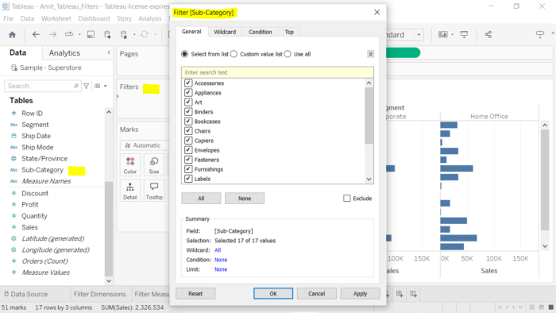The image size is (556, 313).
Task: Click the Share workbook icon
Action: pos(488,34)
